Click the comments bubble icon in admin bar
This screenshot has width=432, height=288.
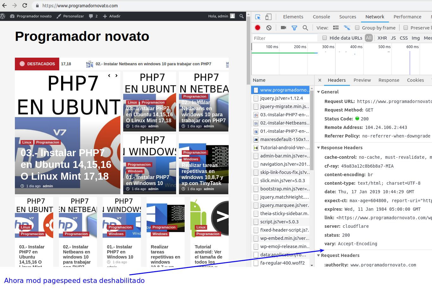point(91,16)
